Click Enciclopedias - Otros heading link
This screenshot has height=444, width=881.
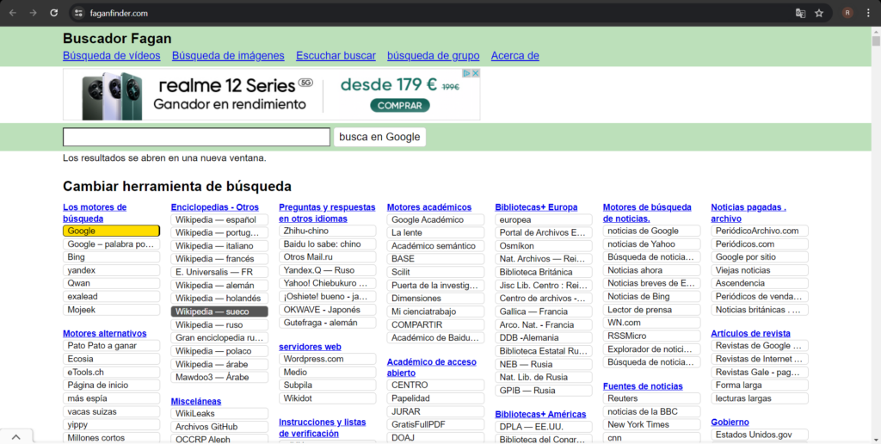click(214, 207)
